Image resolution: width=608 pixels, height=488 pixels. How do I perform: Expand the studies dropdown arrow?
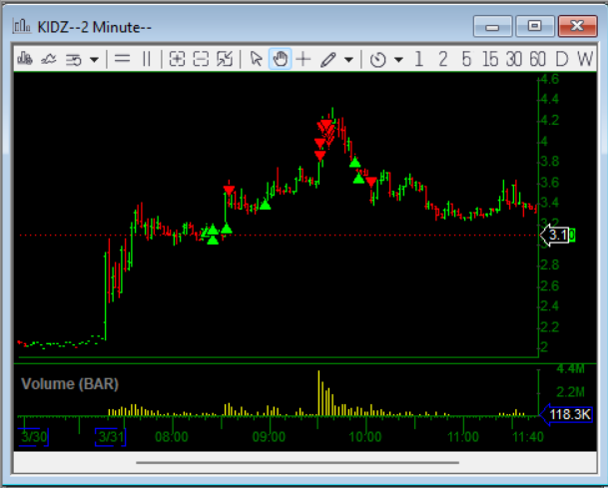tap(94, 60)
